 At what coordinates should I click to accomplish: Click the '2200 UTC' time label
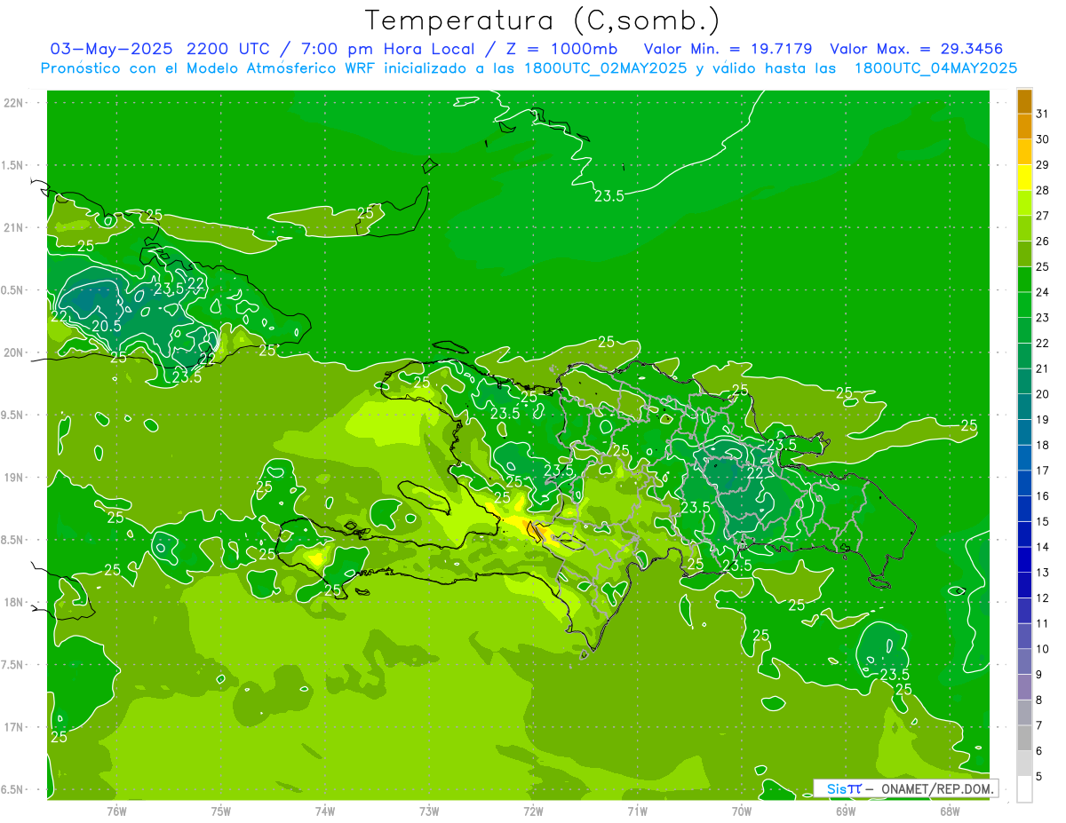click(230, 49)
